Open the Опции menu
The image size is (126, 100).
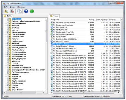pos(13,7)
